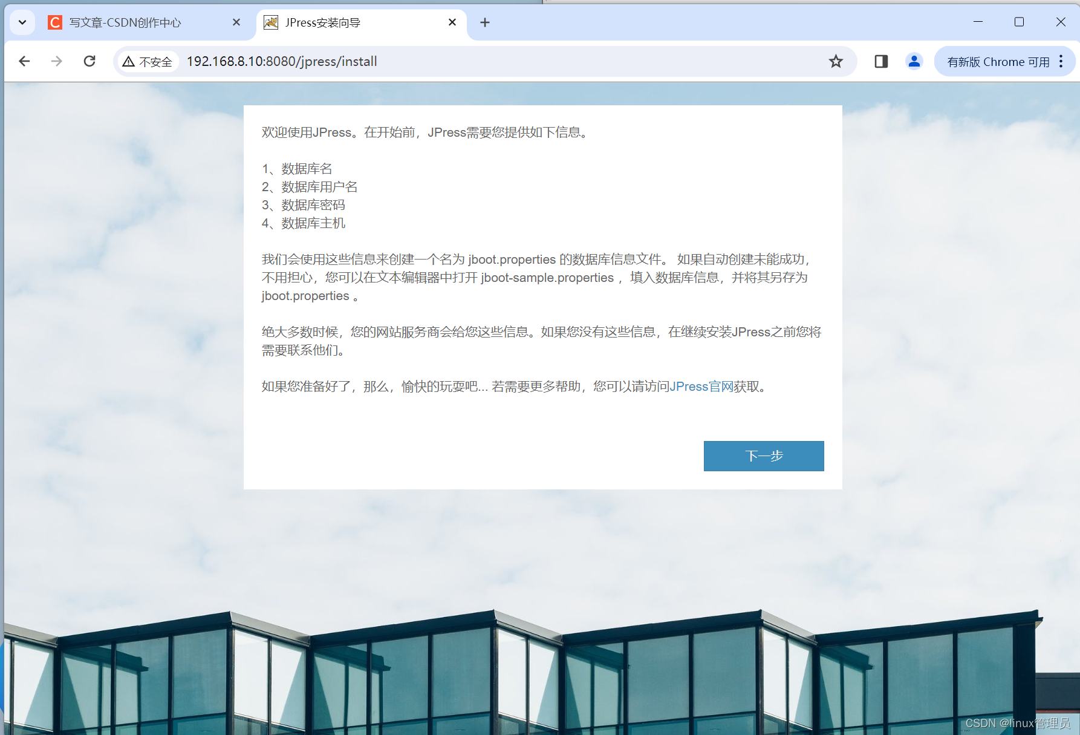Click the JPress favicon on second tab
This screenshot has width=1080, height=735.
pos(271,22)
